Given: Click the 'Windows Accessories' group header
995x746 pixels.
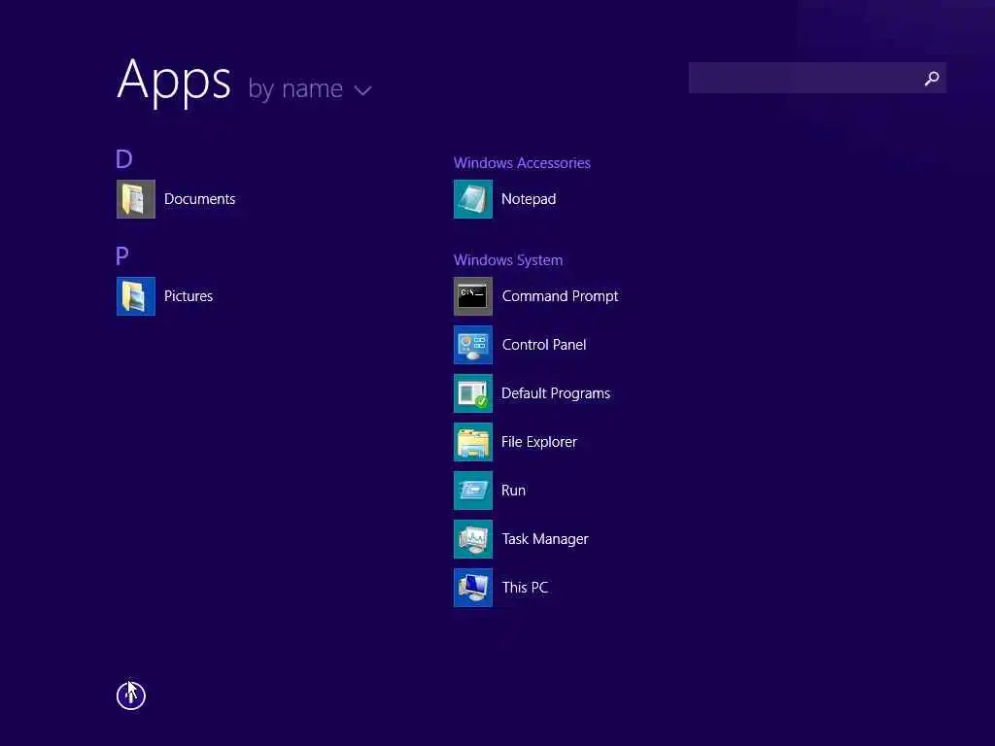Looking at the screenshot, I should coord(522,163).
